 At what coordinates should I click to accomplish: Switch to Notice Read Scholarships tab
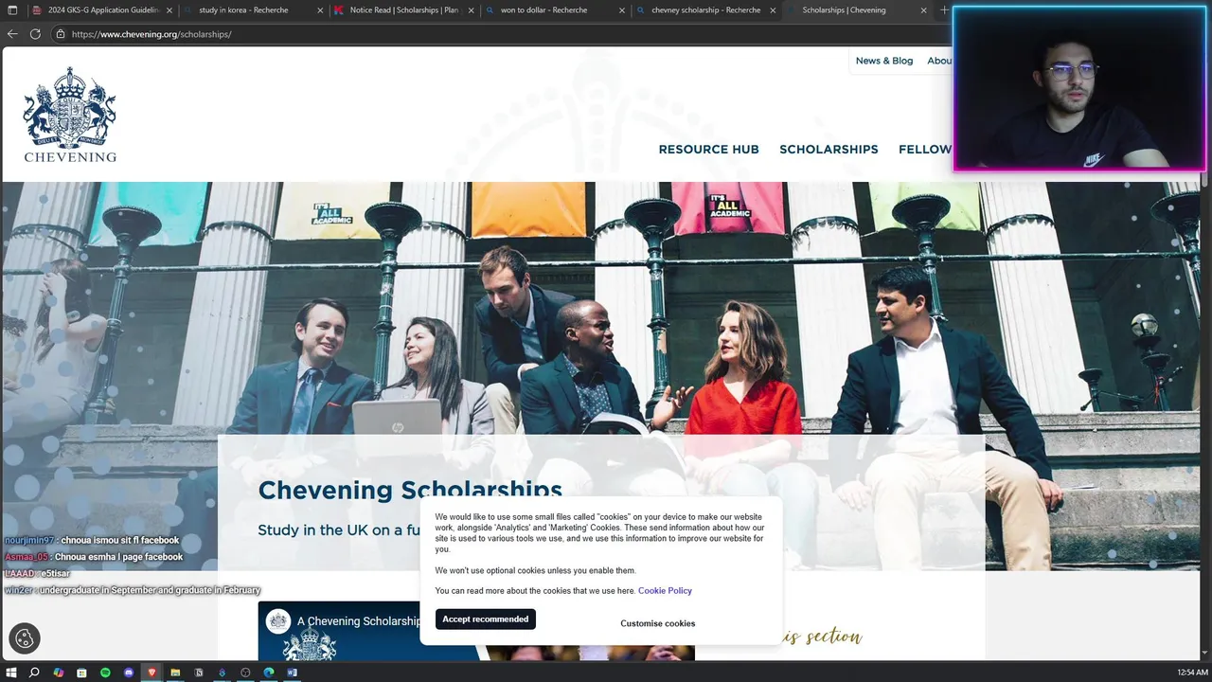click(404, 10)
